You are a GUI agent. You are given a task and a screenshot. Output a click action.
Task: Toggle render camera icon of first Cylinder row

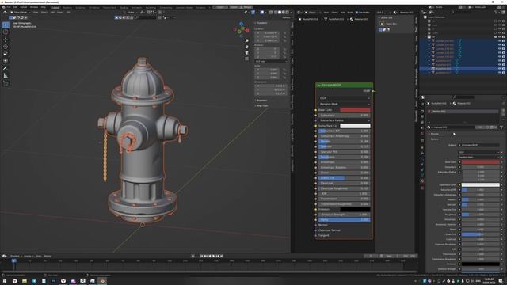(504, 41)
